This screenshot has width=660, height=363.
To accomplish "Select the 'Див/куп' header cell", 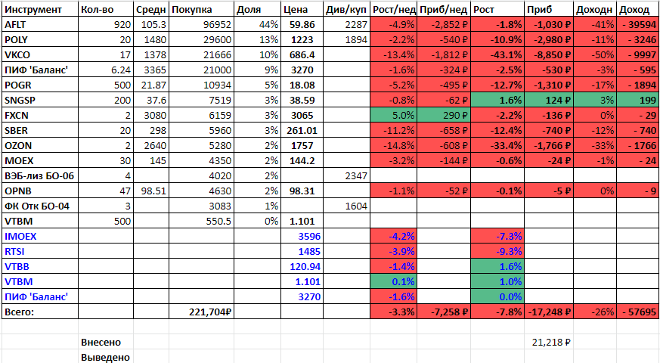I will coord(346,9).
